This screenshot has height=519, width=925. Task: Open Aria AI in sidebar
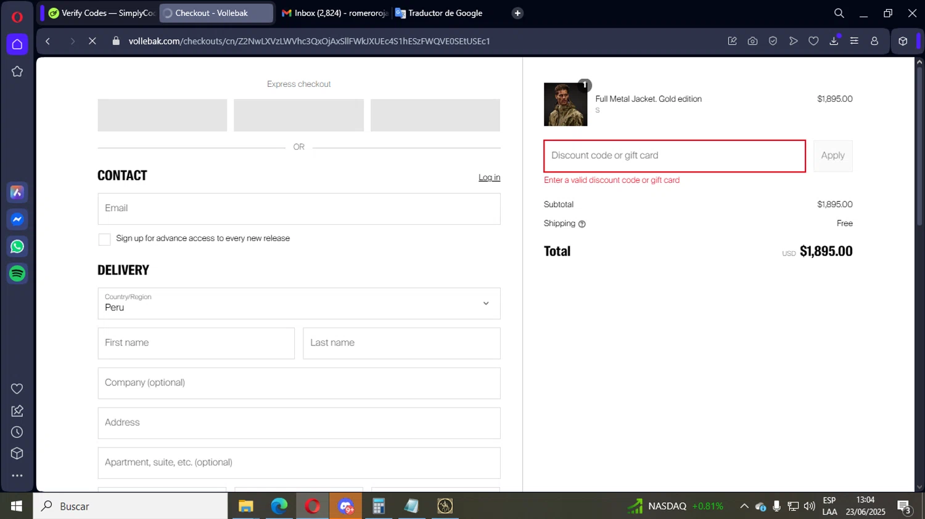pyautogui.click(x=17, y=193)
